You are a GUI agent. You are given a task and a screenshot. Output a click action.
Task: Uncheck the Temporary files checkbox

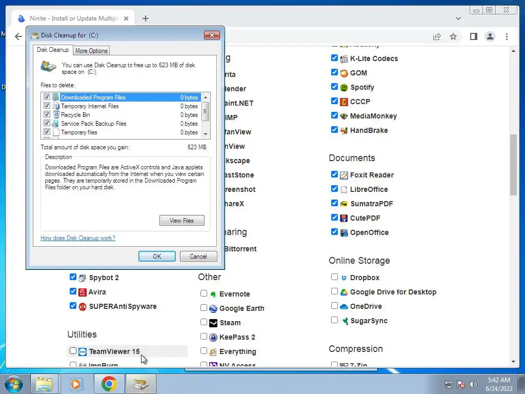tap(47, 132)
